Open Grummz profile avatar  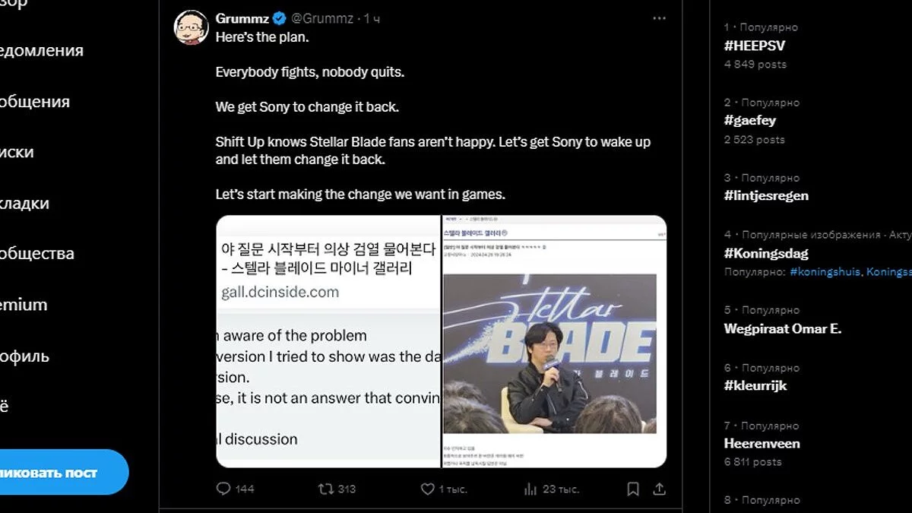point(192,27)
